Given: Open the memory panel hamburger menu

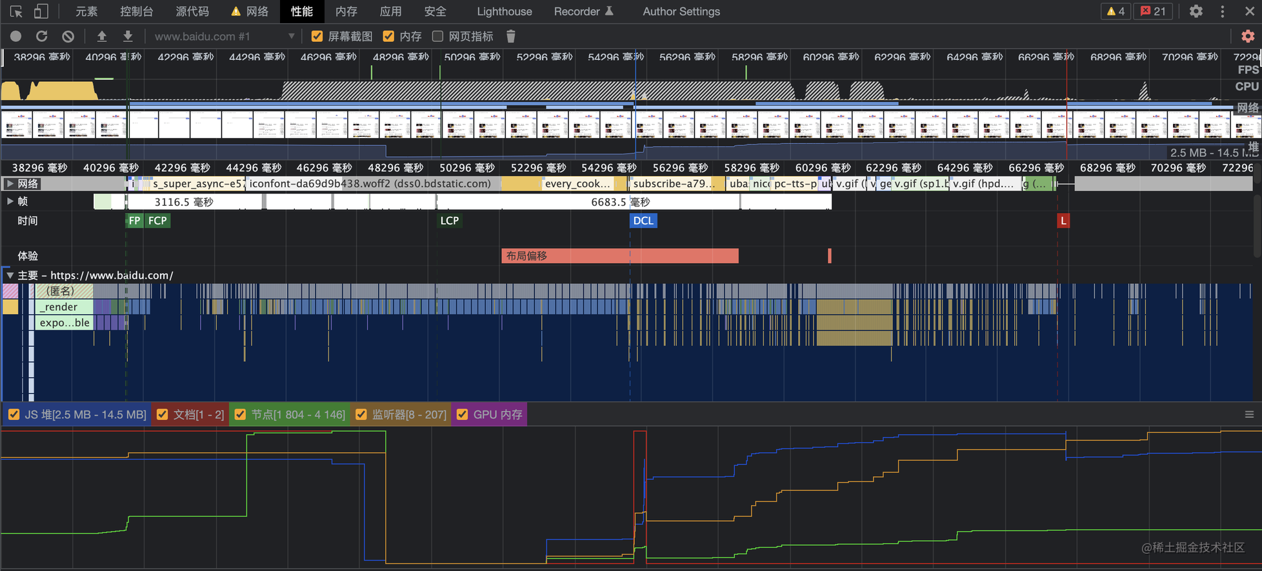Looking at the screenshot, I should [x=1250, y=414].
